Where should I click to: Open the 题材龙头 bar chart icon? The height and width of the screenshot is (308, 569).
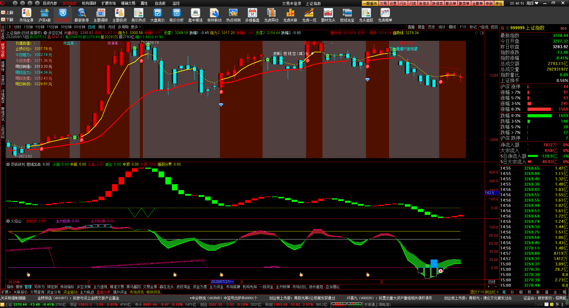coord(328,15)
